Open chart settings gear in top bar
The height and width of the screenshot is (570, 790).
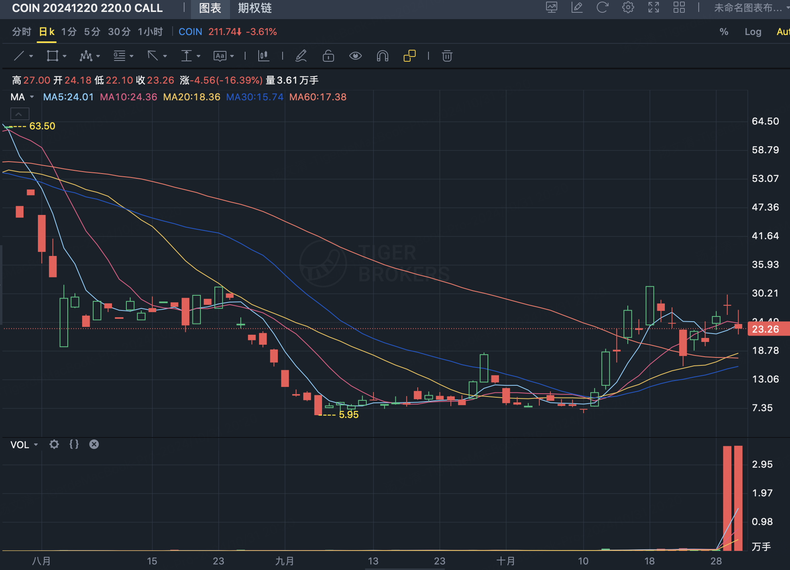628,8
